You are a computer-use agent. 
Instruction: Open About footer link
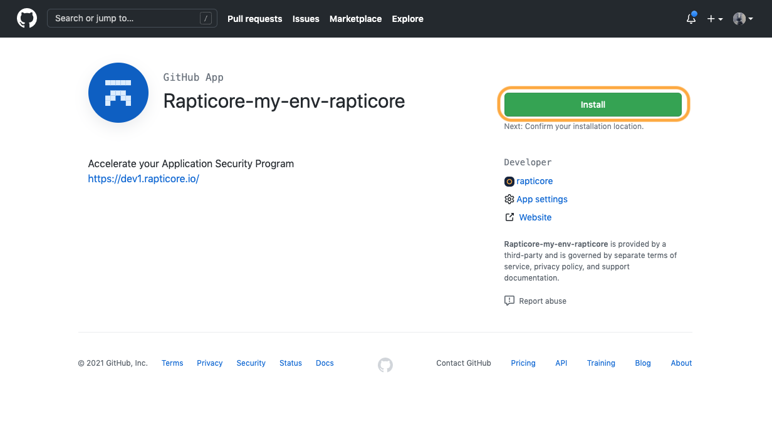(x=681, y=363)
